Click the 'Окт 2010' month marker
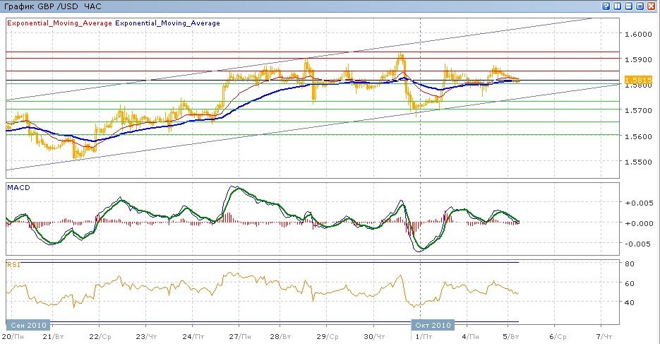 431,325
